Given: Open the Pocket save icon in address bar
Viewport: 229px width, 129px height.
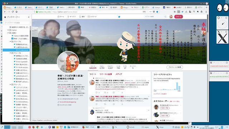Looking at the screenshot, I should [154, 12].
